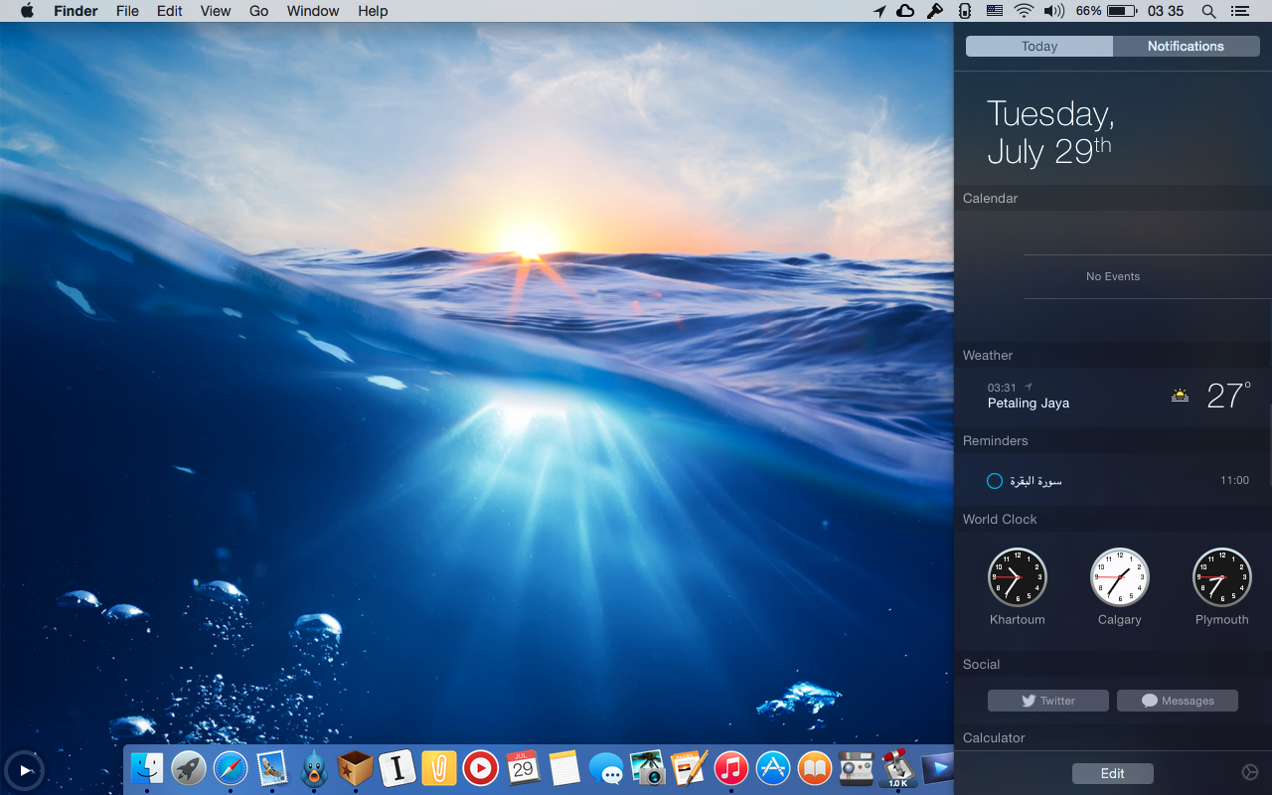
Task: Open the Messages app in Dock
Action: pyautogui.click(x=606, y=768)
